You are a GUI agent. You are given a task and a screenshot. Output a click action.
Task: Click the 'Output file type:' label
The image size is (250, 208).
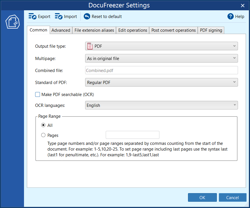point(50,46)
